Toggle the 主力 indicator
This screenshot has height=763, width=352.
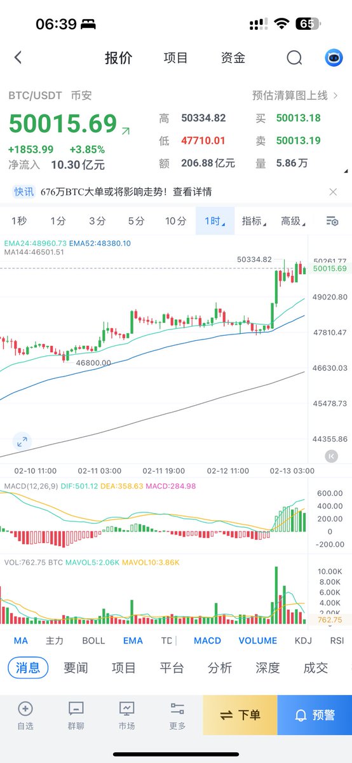[55, 640]
